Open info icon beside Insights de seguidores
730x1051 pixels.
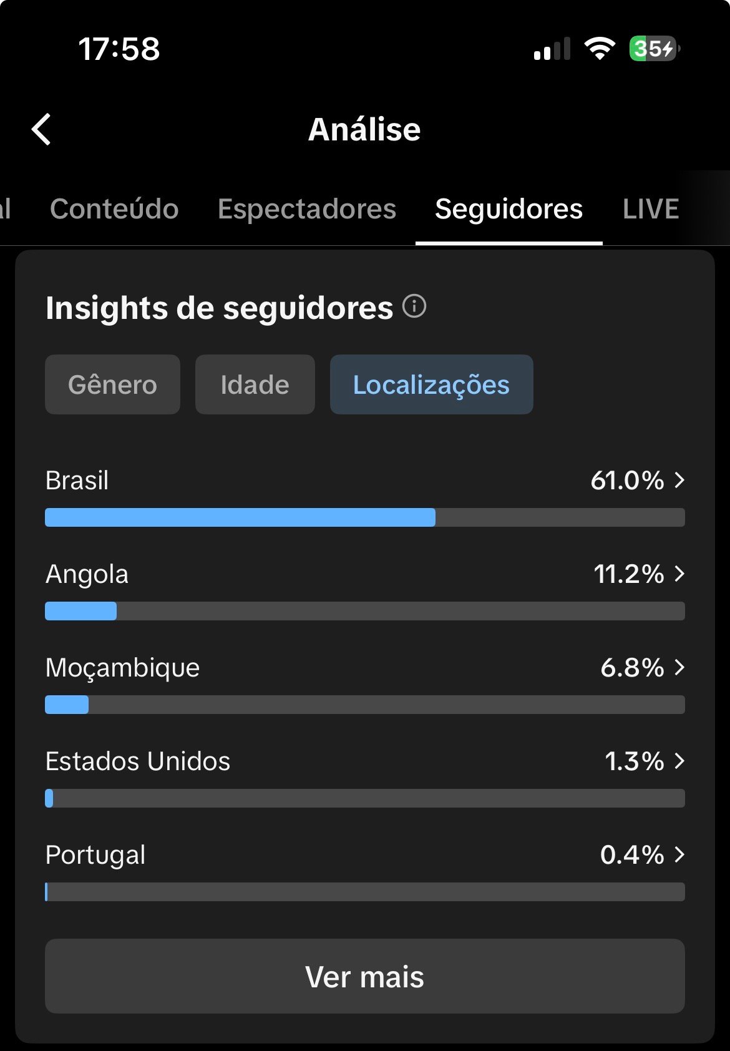(414, 306)
